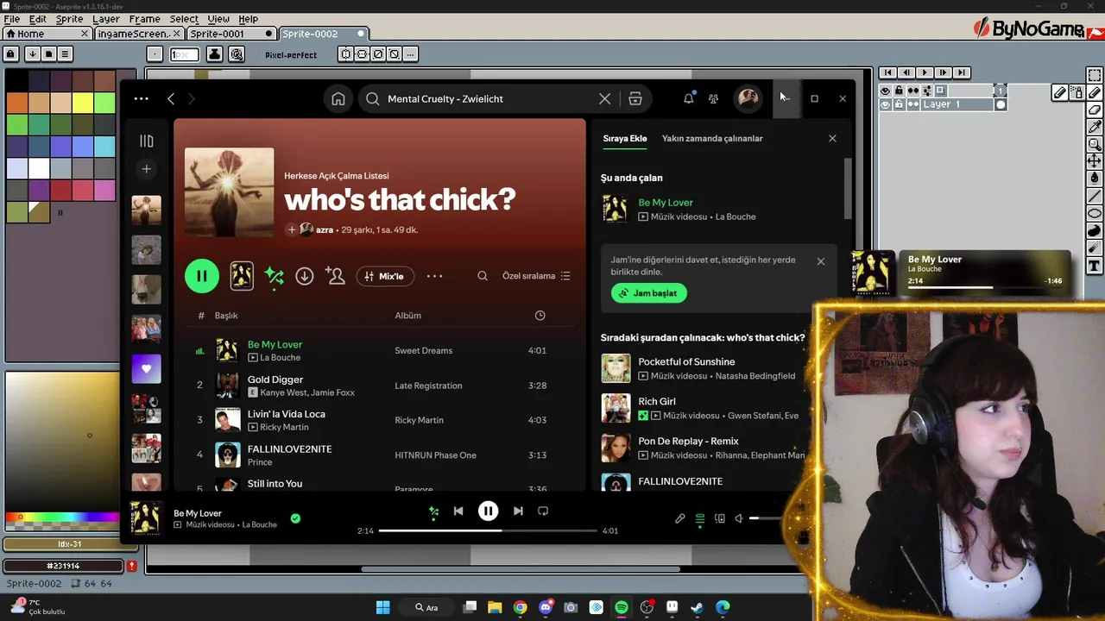This screenshot has height=621, width=1105.
Task: Hide Layer 1 with its eye icon
Action: pyautogui.click(x=885, y=104)
